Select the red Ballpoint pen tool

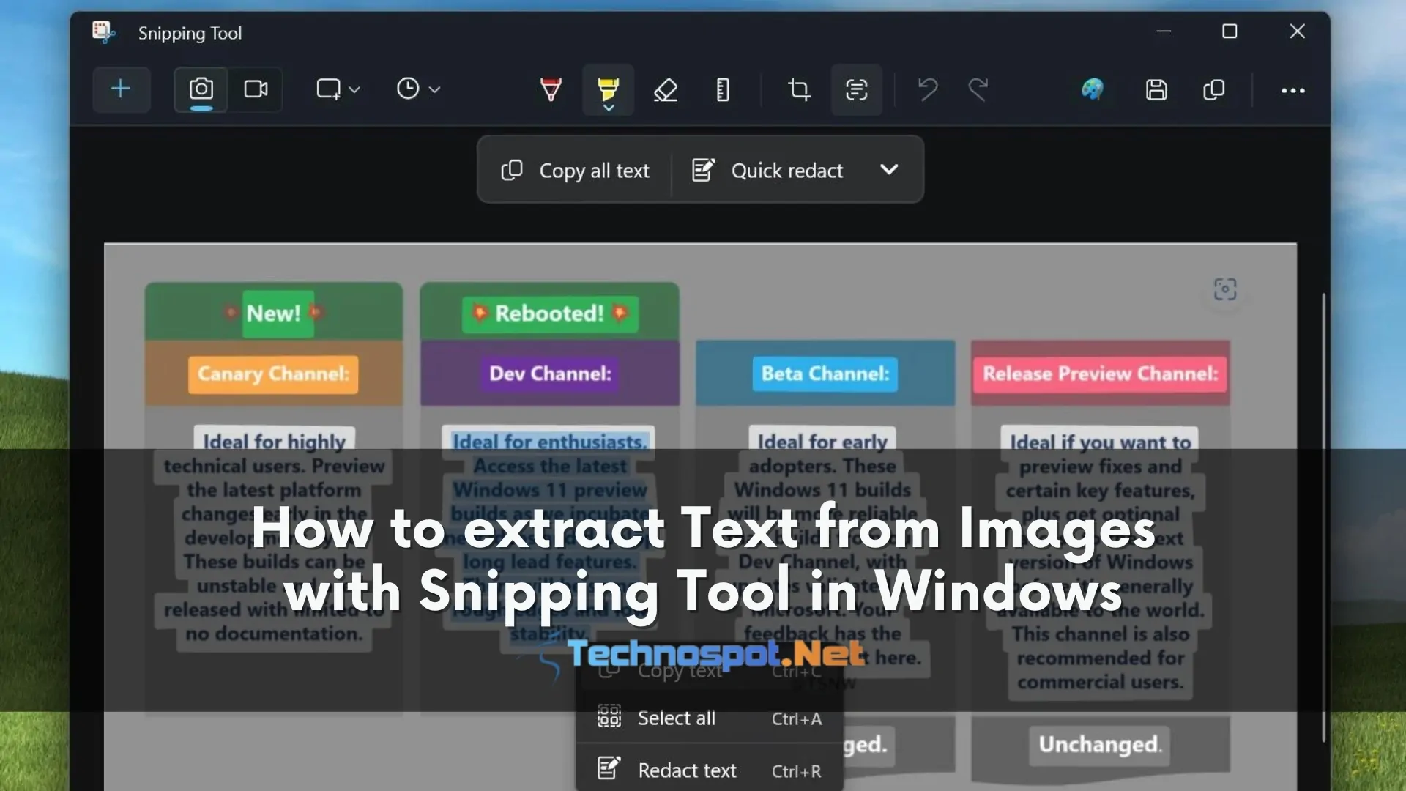[x=551, y=89]
